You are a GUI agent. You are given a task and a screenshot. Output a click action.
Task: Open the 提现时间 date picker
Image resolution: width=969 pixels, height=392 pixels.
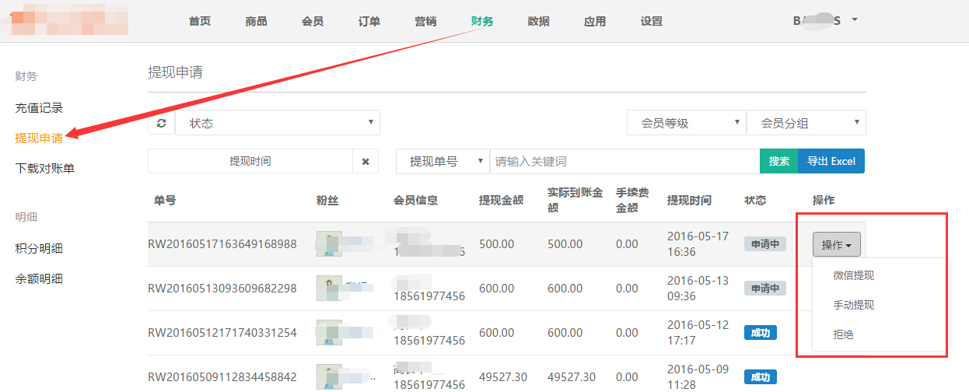point(250,162)
